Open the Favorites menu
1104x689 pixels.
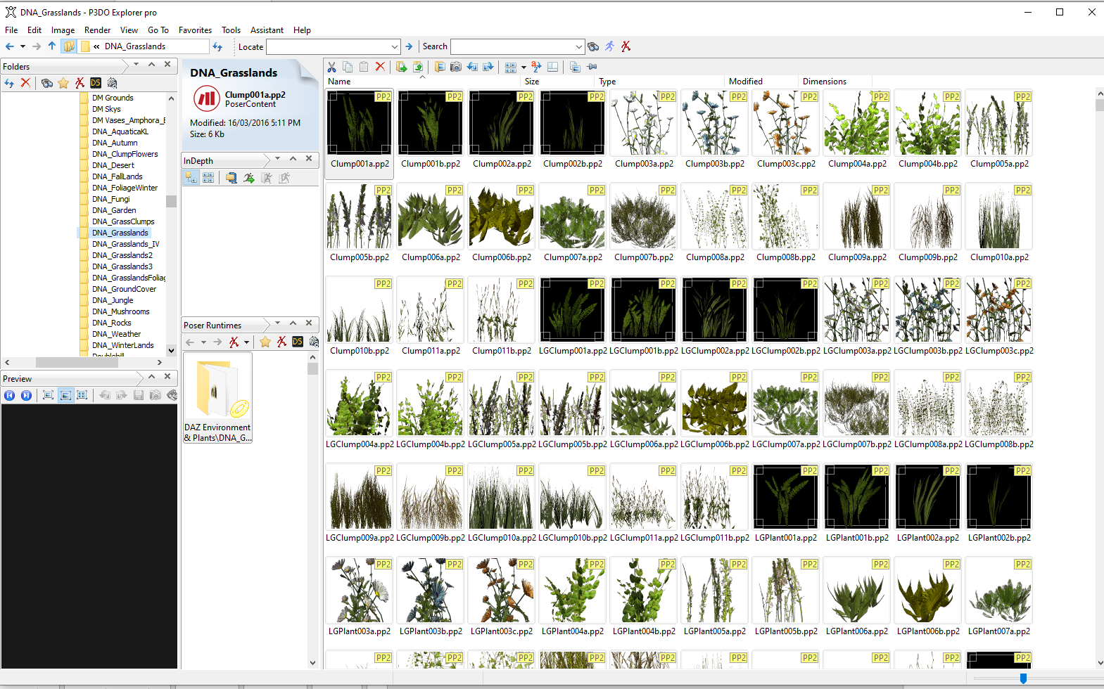195,30
